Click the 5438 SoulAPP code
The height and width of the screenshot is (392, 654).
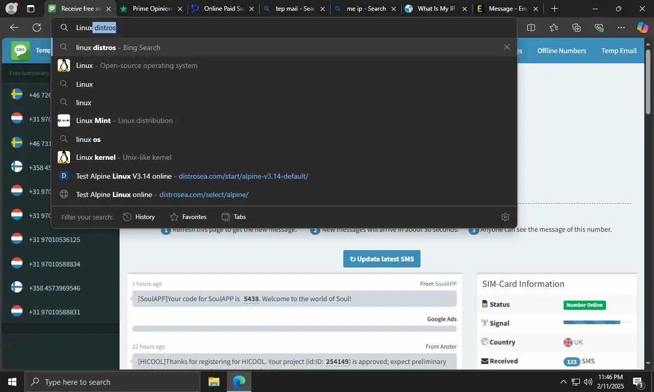click(251, 299)
